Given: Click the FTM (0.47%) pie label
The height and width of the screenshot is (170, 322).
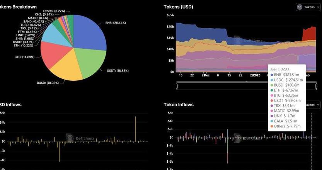Looking at the screenshot, I should tap(27, 32).
